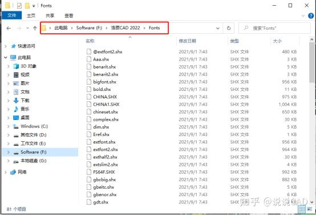Click the file name extslim2.shx

pos(106,165)
